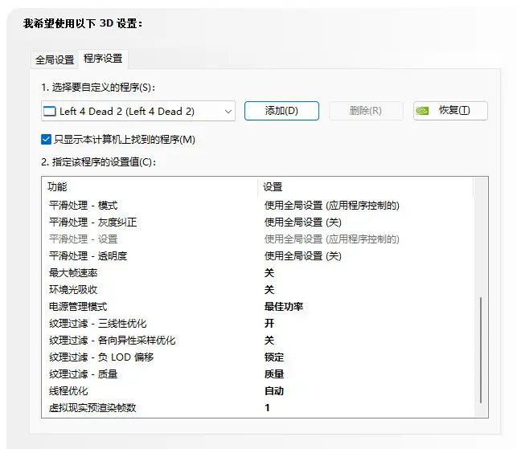Open the 纹理过滤 - 质量 value dropdown
The width and height of the screenshot is (517, 449).
coord(274,373)
